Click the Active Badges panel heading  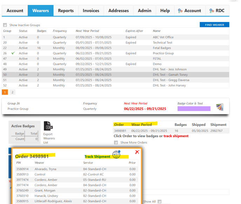[x=23, y=126]
